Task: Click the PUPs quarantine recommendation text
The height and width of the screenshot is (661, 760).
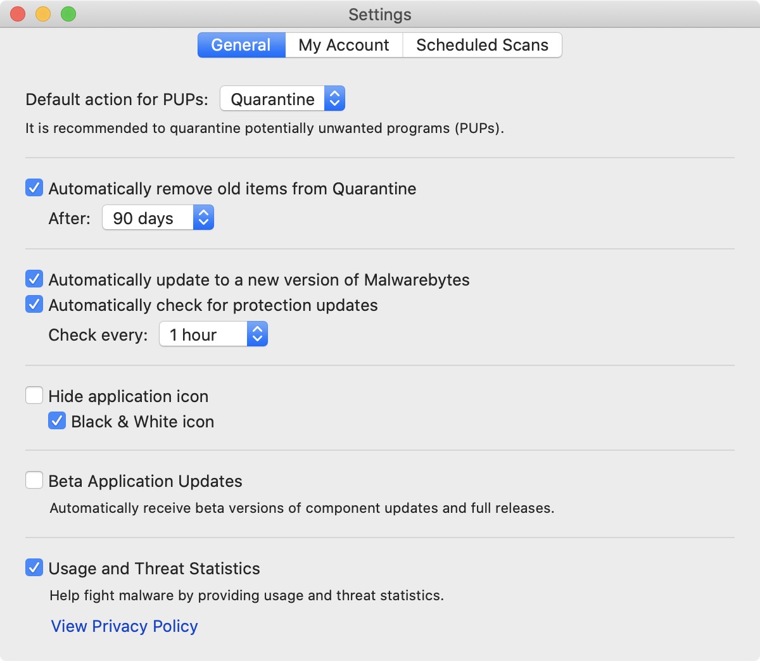Action: tap(265, 128)
